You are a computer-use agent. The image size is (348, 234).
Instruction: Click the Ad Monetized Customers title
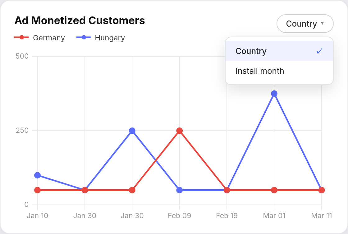[x=80, y=20]
